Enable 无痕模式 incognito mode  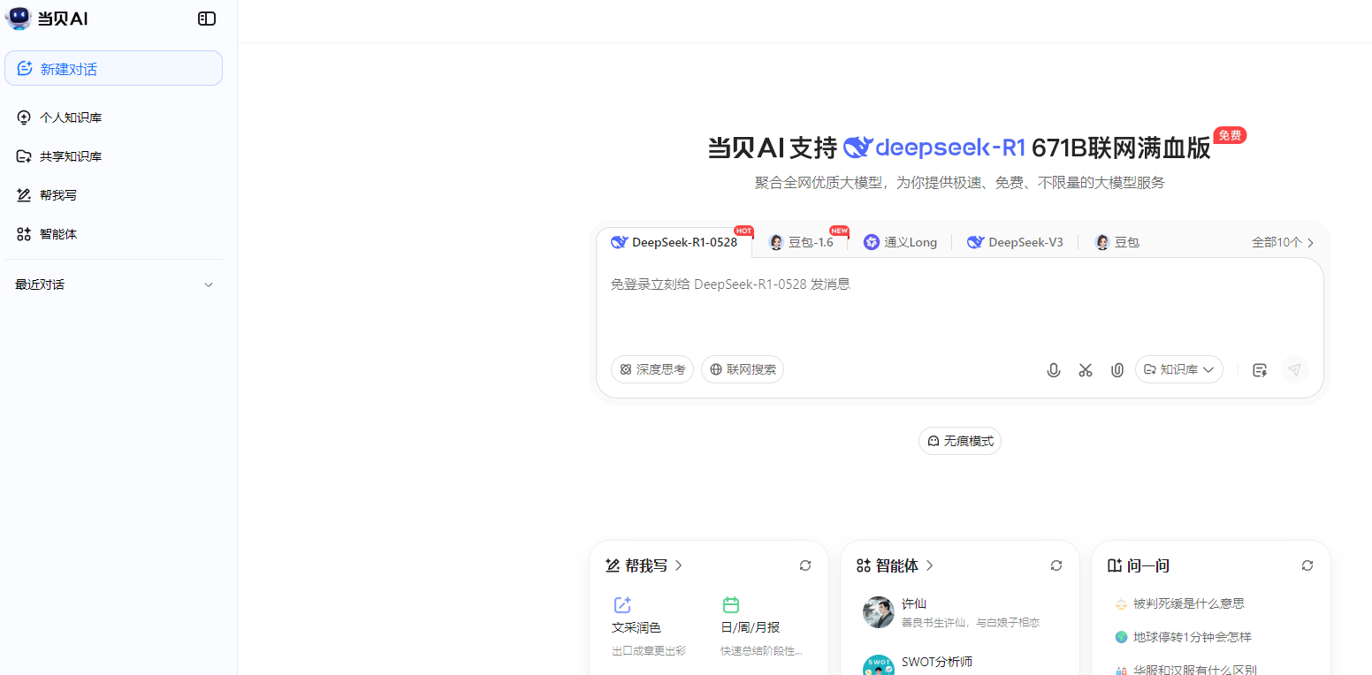960,441
